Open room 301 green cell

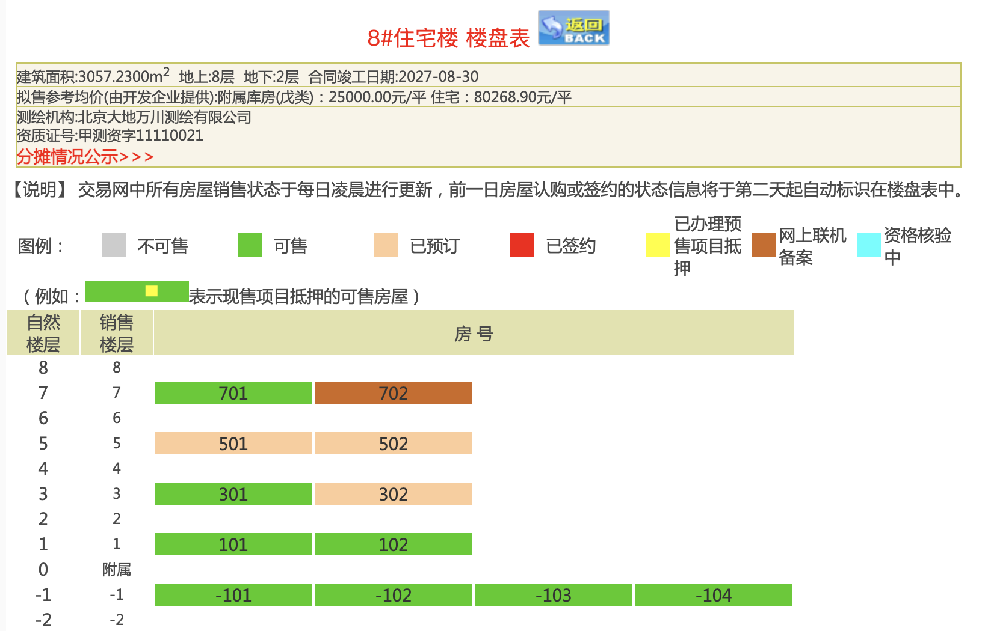tap(233, 494)
